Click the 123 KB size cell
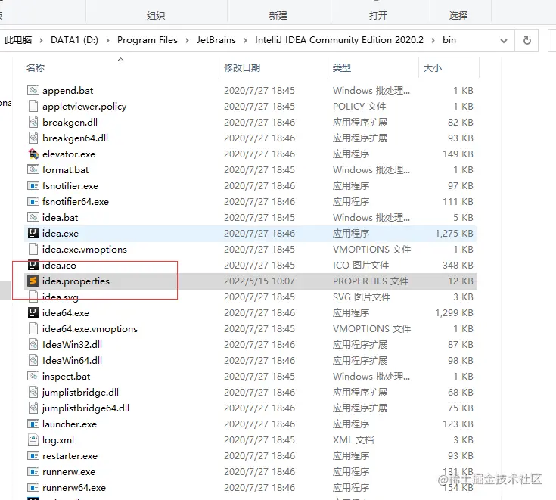 [x=458, y=424]
